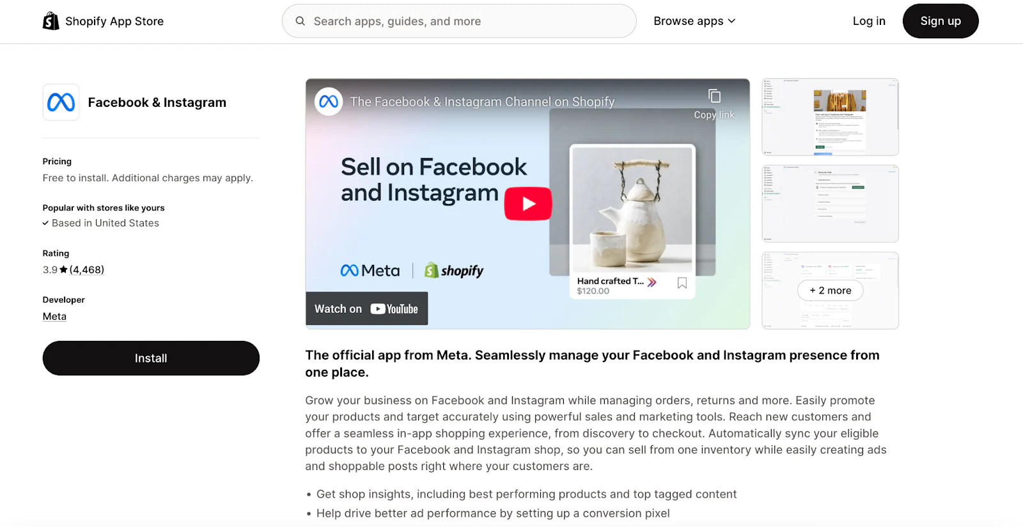The width and height of the screenshot is (1023, 527).
Task: Click the bookmark icon on the teapot product card
Action: coord(681,282)
